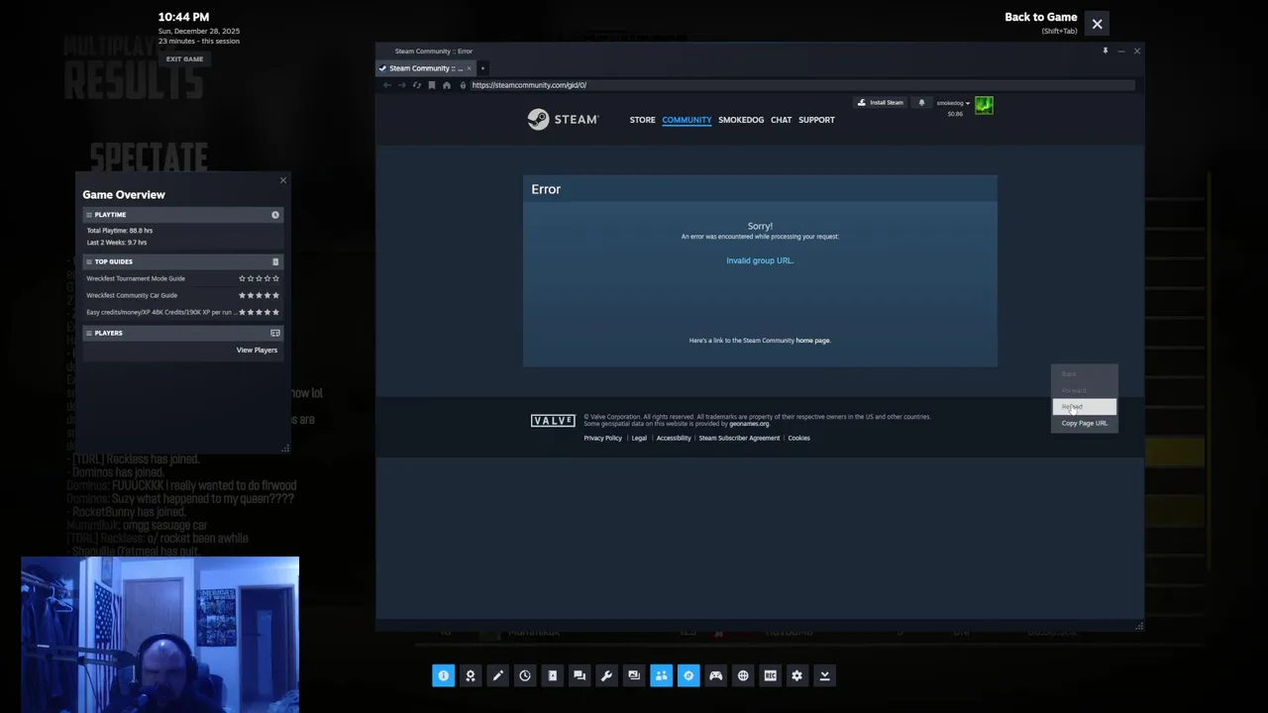This screenshot has height=713, width=1268.
Task: Choose Reload in the context menu
Action: click(1085, 407)
